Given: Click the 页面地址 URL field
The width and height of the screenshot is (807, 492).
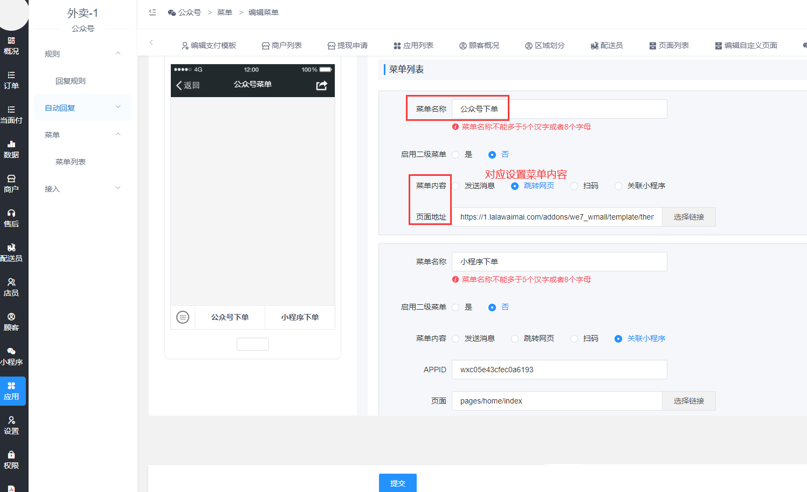Looking at the screenshot, I should 557,217.
